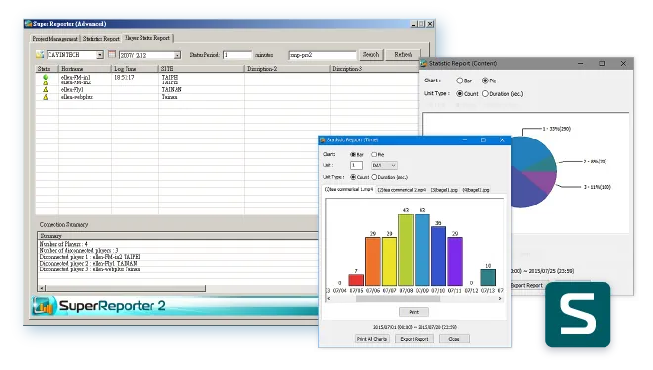Click the SuperReporter 2 chart logo icon in the banner
The width and height of the screenshot is (653, 370).
[x=44, y=306]
